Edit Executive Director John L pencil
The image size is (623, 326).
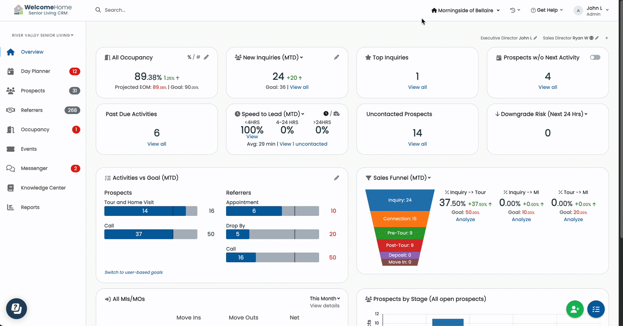535,38
